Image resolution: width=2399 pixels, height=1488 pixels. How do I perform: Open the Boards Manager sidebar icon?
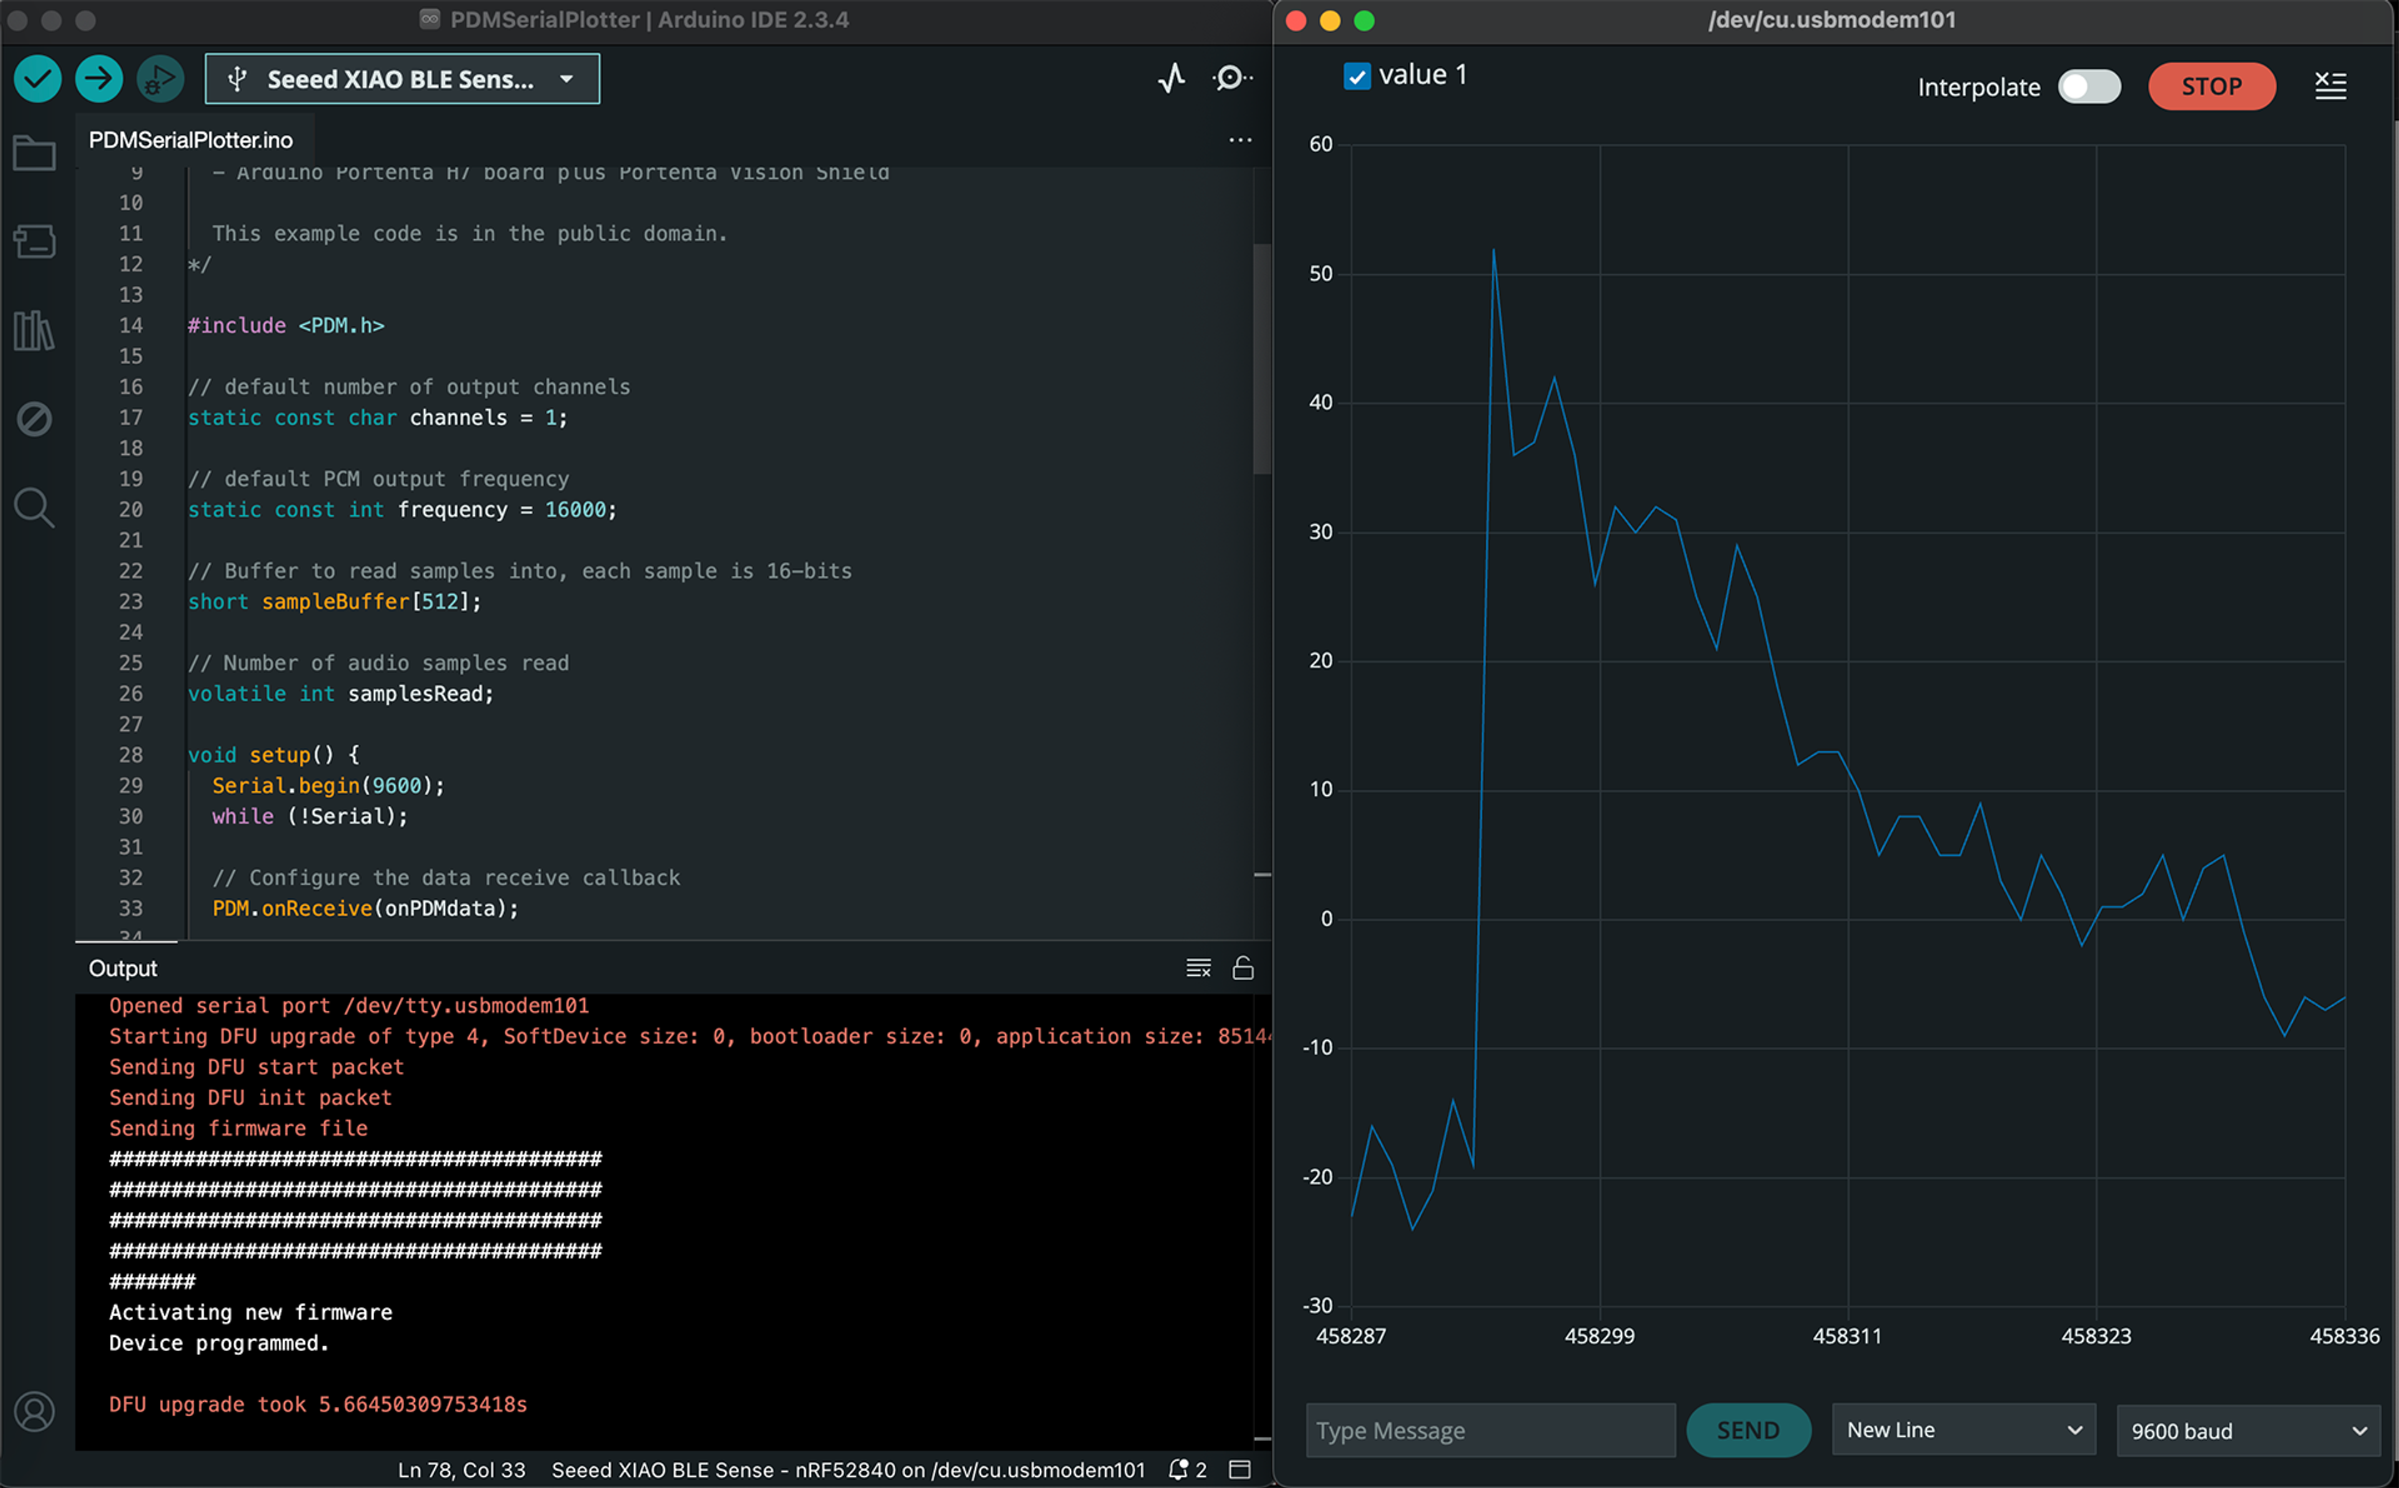[x=34, y=241]
